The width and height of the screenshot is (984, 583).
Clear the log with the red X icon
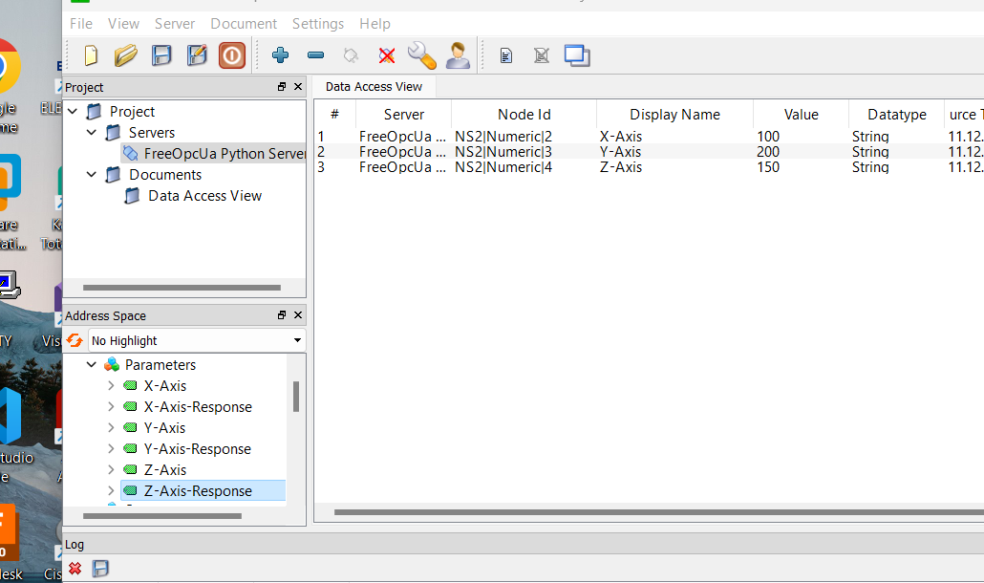click(75, 568)
